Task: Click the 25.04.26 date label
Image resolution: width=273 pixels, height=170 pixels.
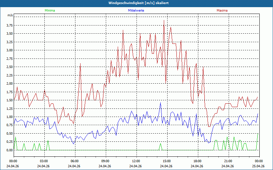Action: coord(259,166)
